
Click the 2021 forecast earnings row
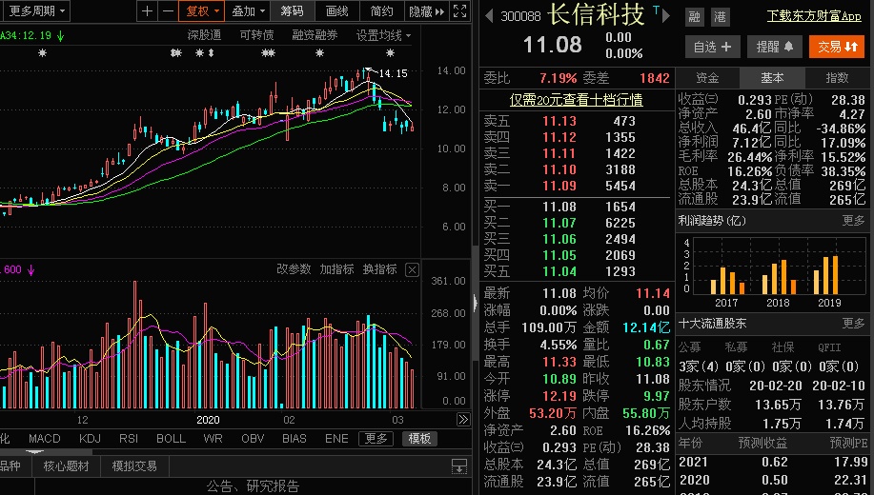(773, 462)
